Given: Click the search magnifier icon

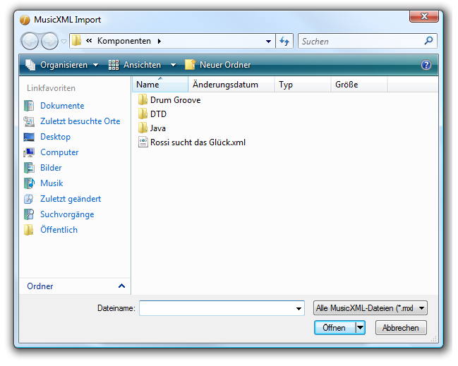Looking at the screenshot, I should [428, 42].
